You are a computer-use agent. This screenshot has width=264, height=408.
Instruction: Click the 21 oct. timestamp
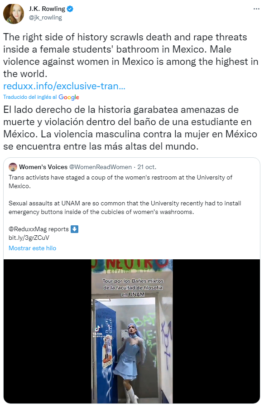pos(147,167)
